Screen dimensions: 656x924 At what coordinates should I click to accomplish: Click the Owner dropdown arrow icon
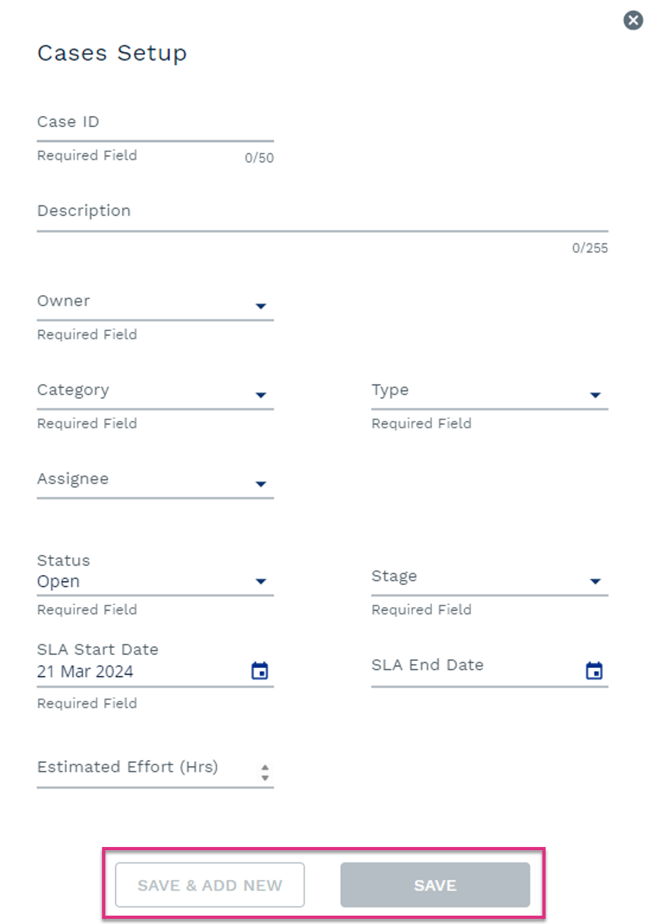coord(261,306)
